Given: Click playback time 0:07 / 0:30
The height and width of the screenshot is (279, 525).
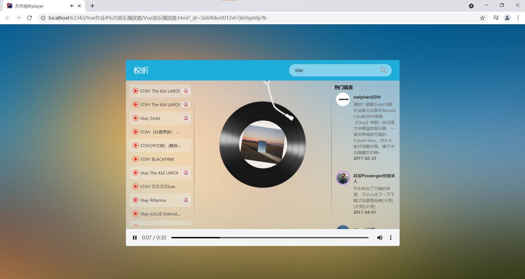Looking at the screenshot, I should pyautogui.click(x=154, y=238).
